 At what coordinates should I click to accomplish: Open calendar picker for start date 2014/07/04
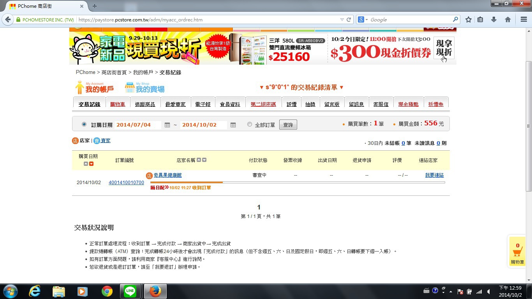[167, 125]
